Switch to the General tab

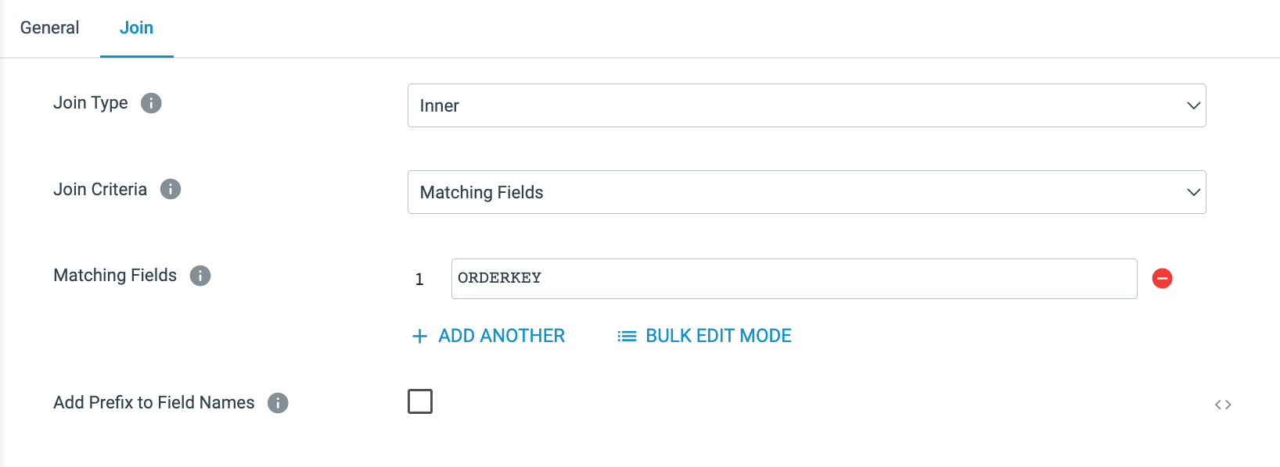click(x=50, y=28)
